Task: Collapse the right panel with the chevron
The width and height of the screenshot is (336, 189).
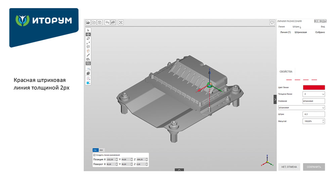Action: pyautogui.click(x=275, y=99)
